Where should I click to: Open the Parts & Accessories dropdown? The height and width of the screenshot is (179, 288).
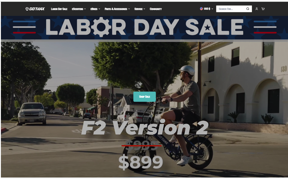(117, 9)
